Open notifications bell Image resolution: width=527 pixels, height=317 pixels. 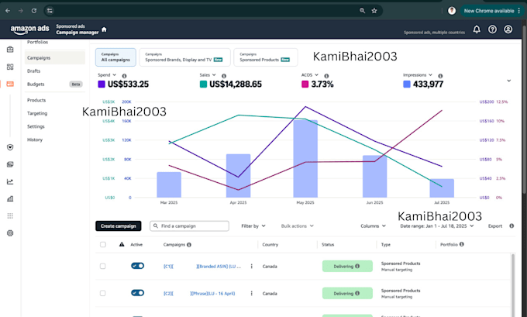tap(477, 29)
